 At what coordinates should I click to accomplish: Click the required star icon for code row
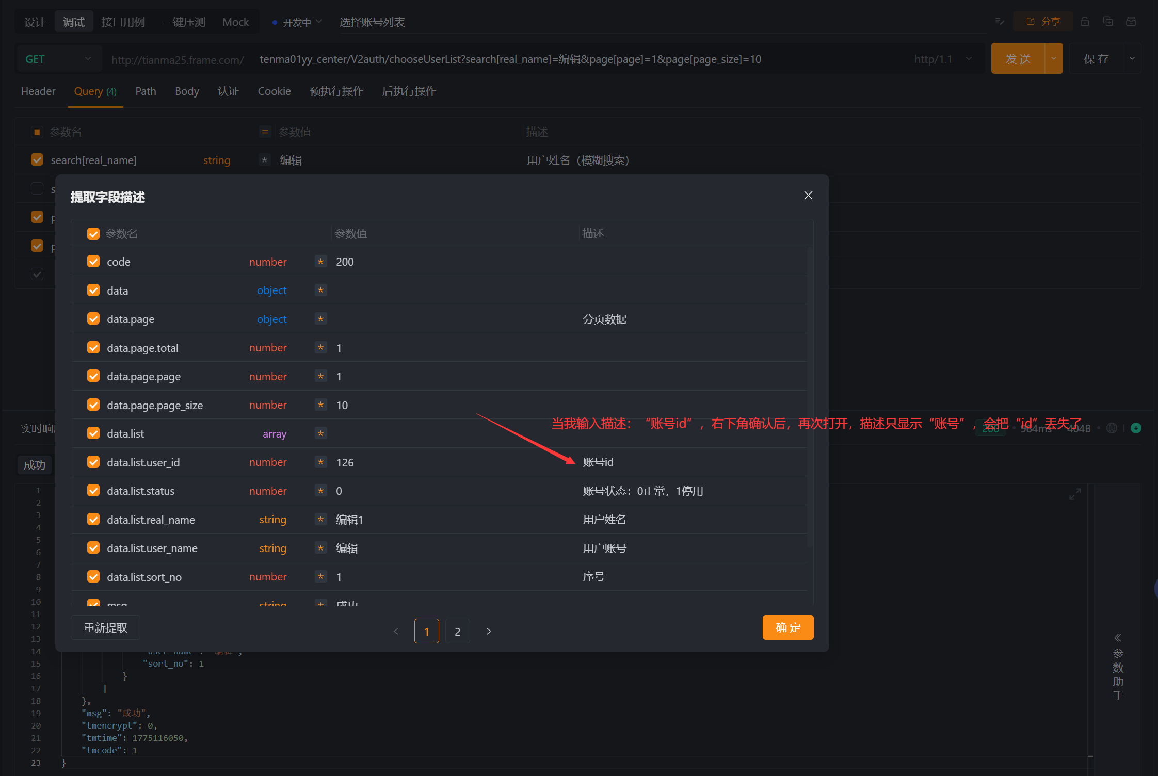coord(320,262)
